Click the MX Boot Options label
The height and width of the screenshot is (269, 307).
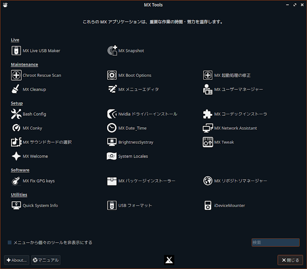tap(135, 75)
